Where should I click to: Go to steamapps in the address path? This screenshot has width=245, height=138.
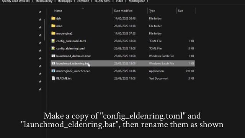(65, 1)
